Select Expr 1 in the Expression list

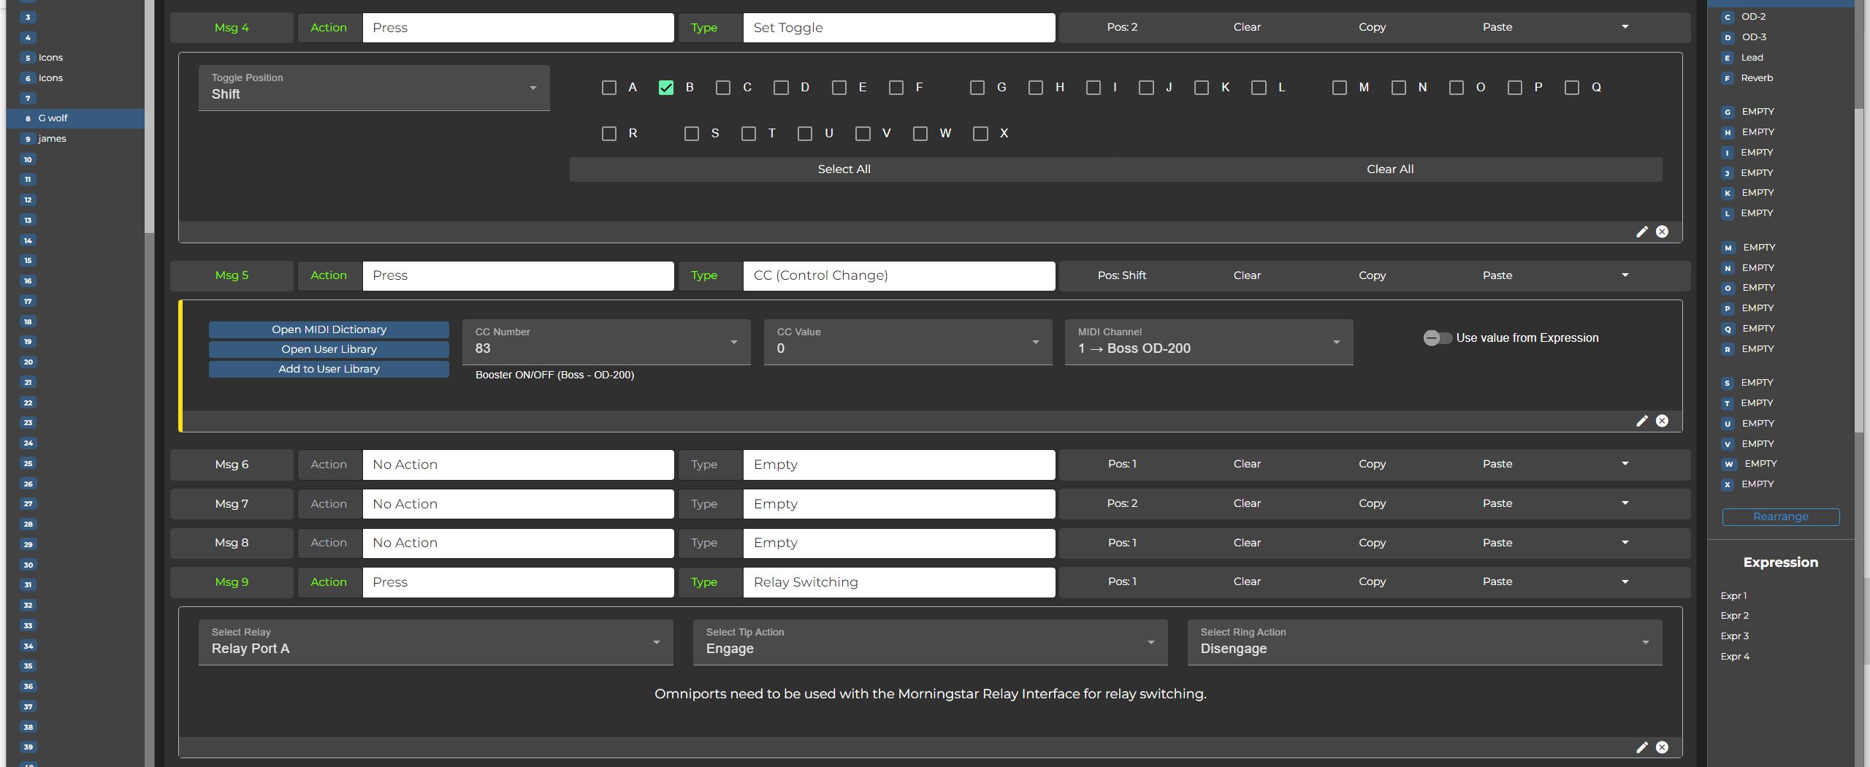pos(1733,596)
